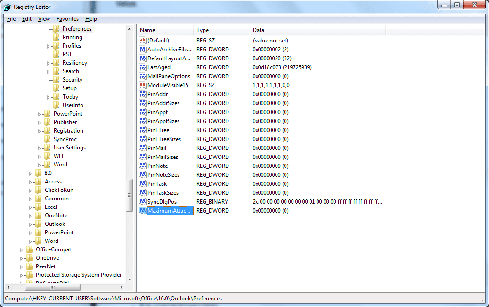The image size is (489, 307).
Task: Click the folder icon of the ClickToRun key
Action: [38, 190]
